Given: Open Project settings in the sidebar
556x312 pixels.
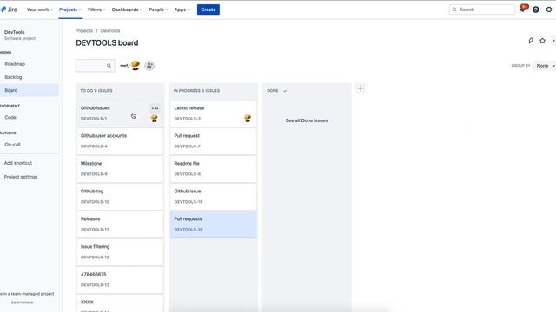Looking at the screenshot, I should pos(21,177).
